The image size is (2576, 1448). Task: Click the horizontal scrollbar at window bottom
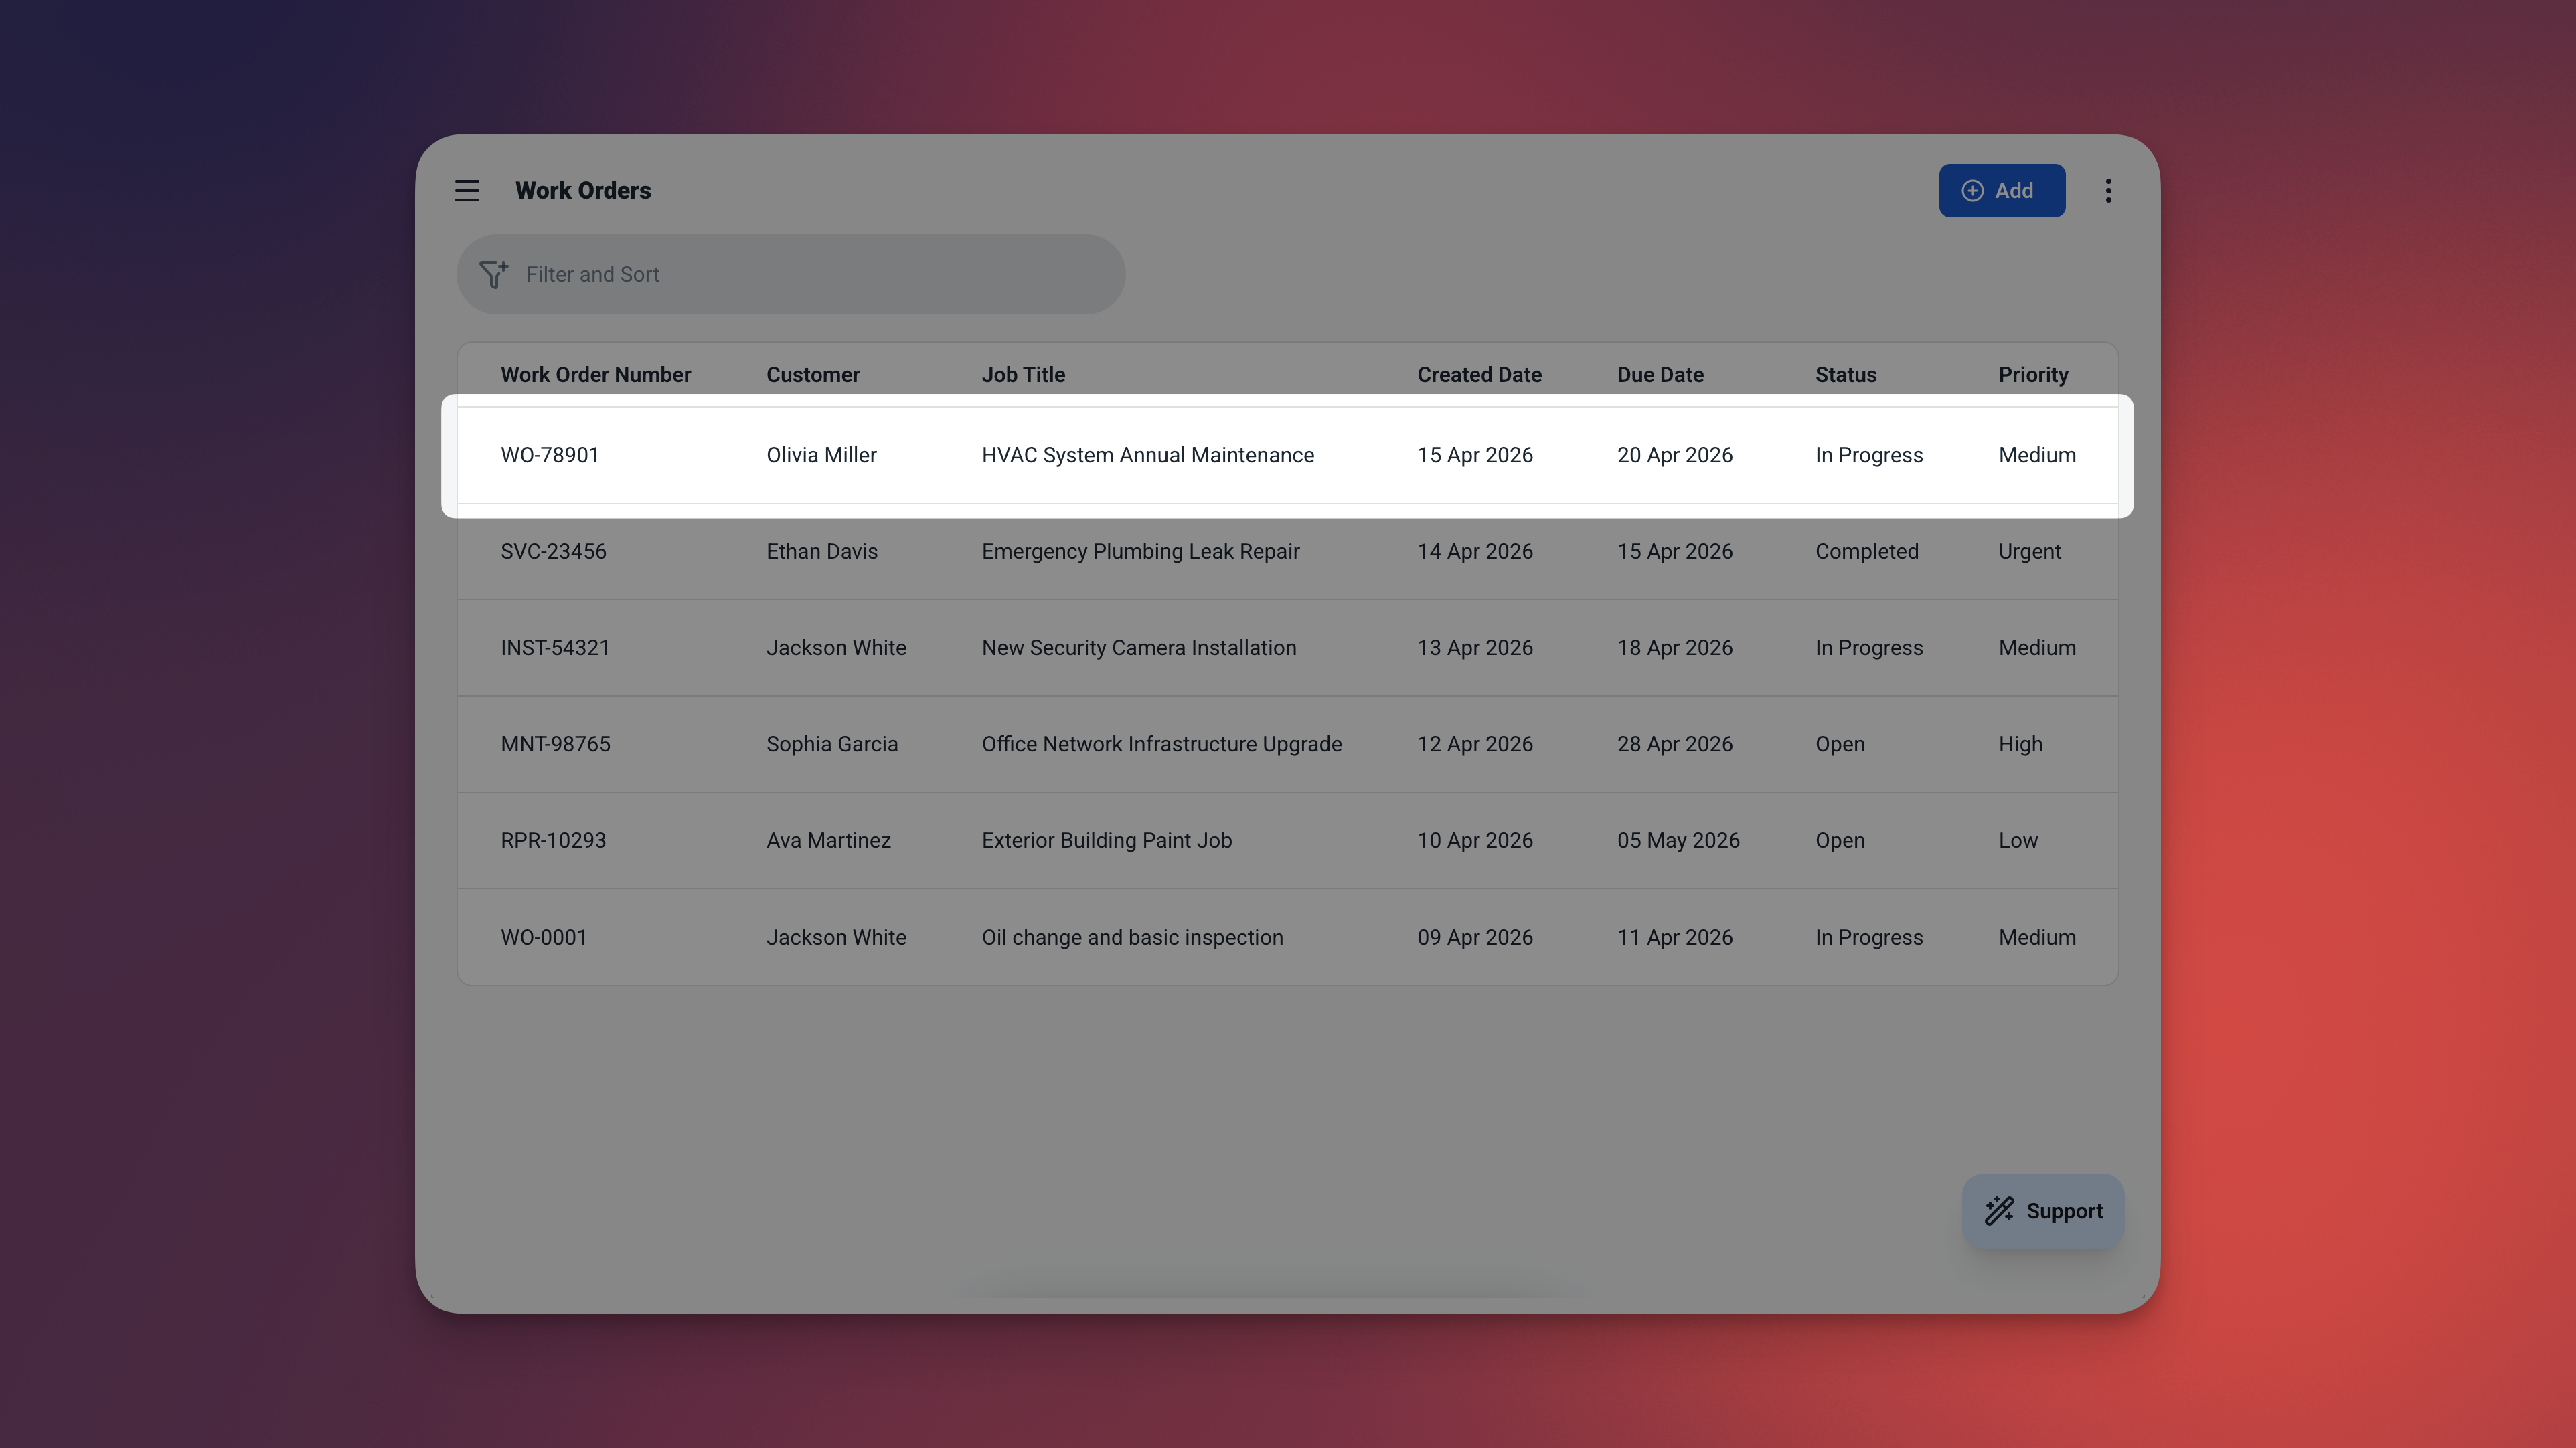pos(1265,1291)
